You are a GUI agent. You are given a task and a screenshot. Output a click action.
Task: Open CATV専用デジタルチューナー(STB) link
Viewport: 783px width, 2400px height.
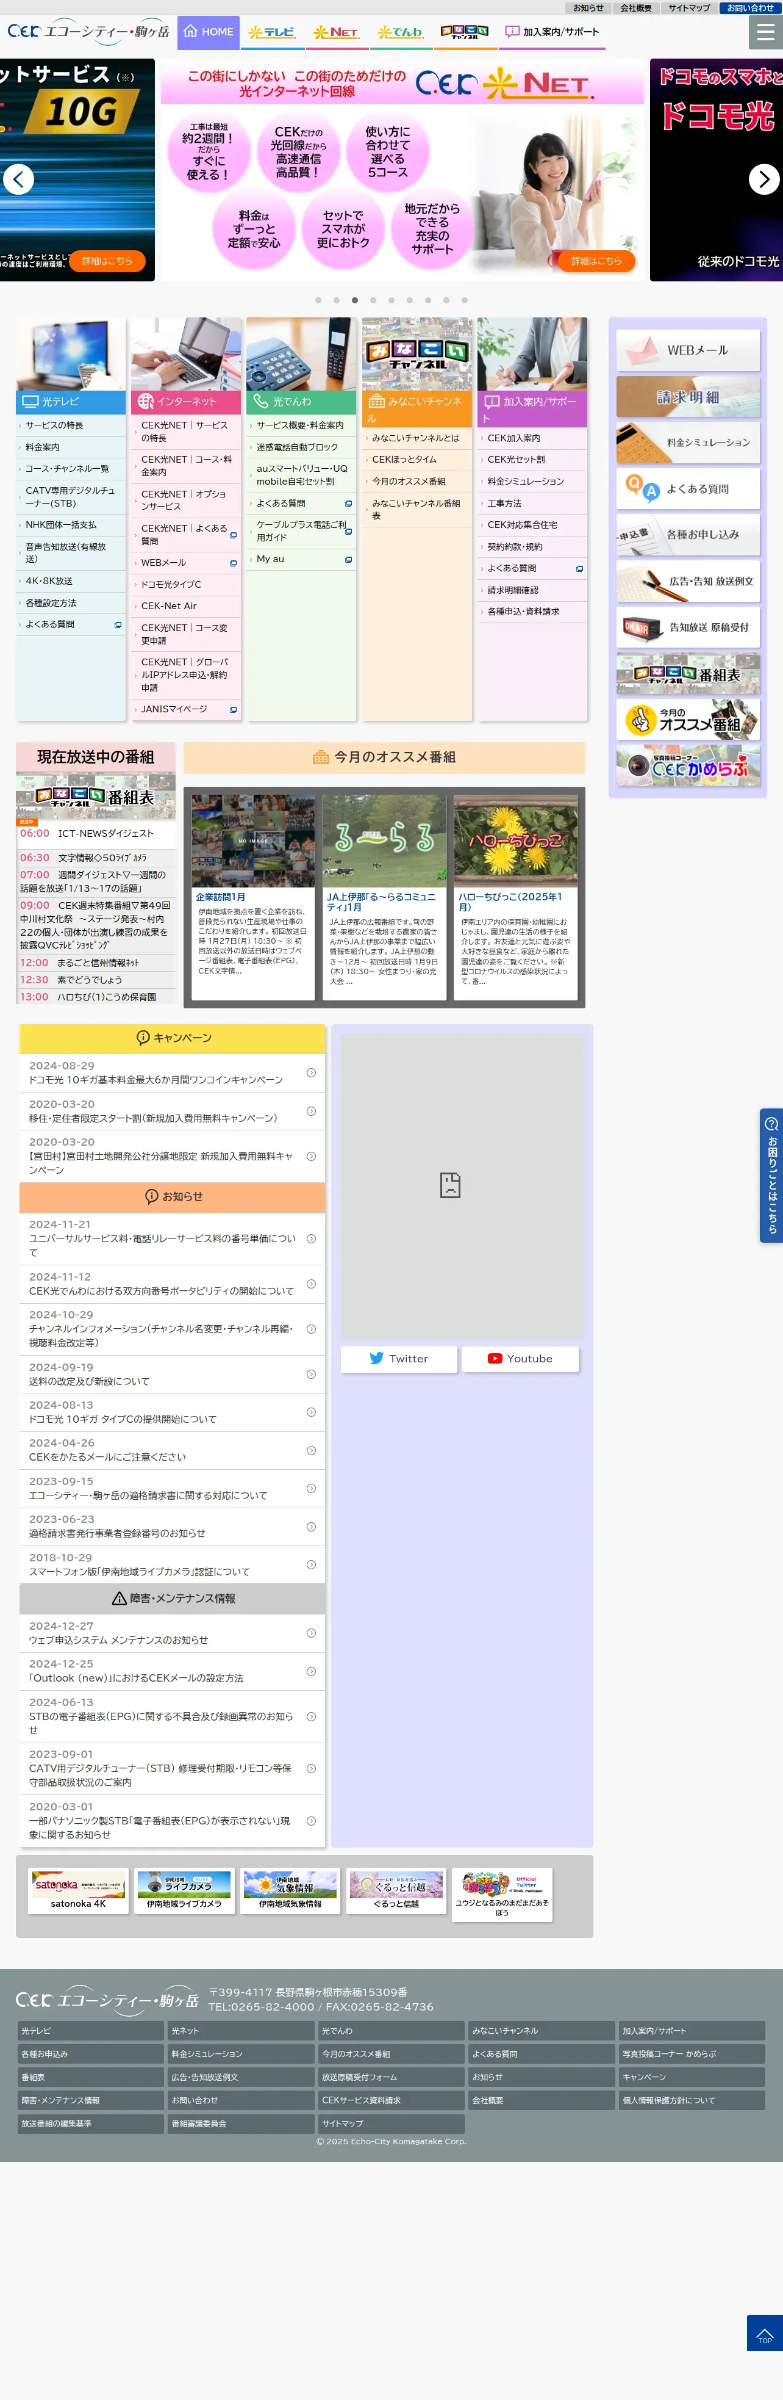71,497
